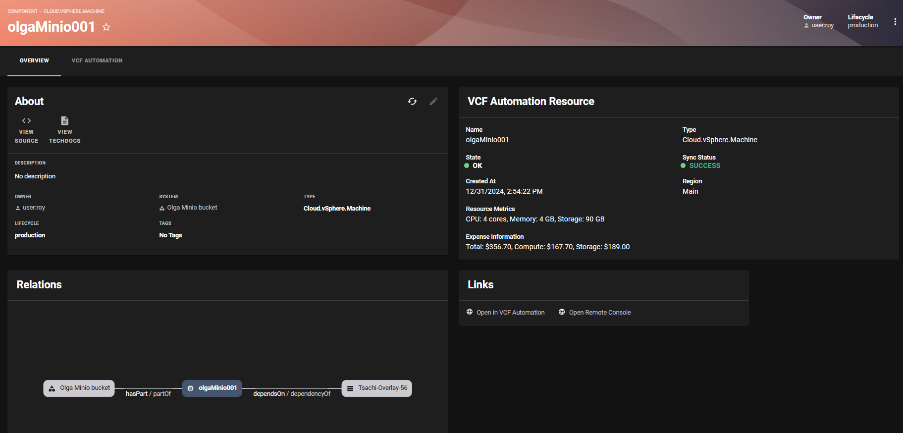Viewport: 903px width, 433px height.
Task: Click the user icon beside user:roy in About
Action: click(18, 208)
